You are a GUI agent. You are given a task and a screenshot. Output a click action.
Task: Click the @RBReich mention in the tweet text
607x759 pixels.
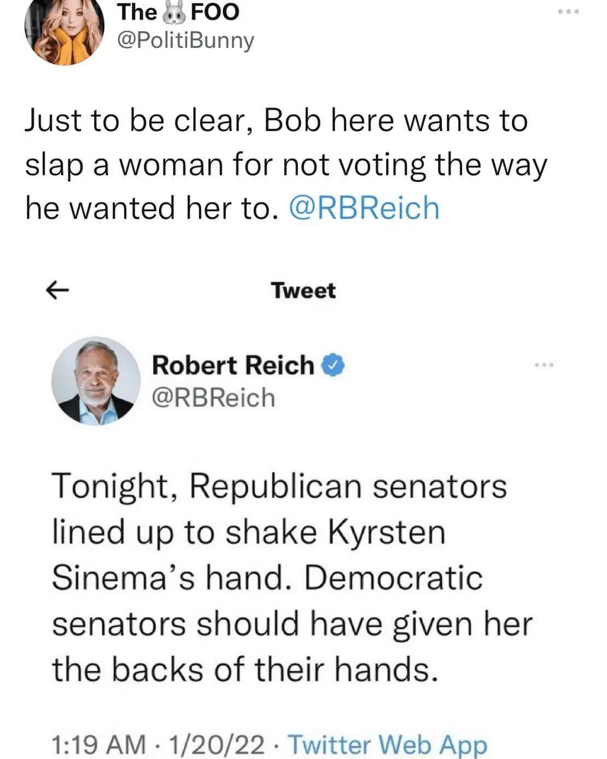364,208
